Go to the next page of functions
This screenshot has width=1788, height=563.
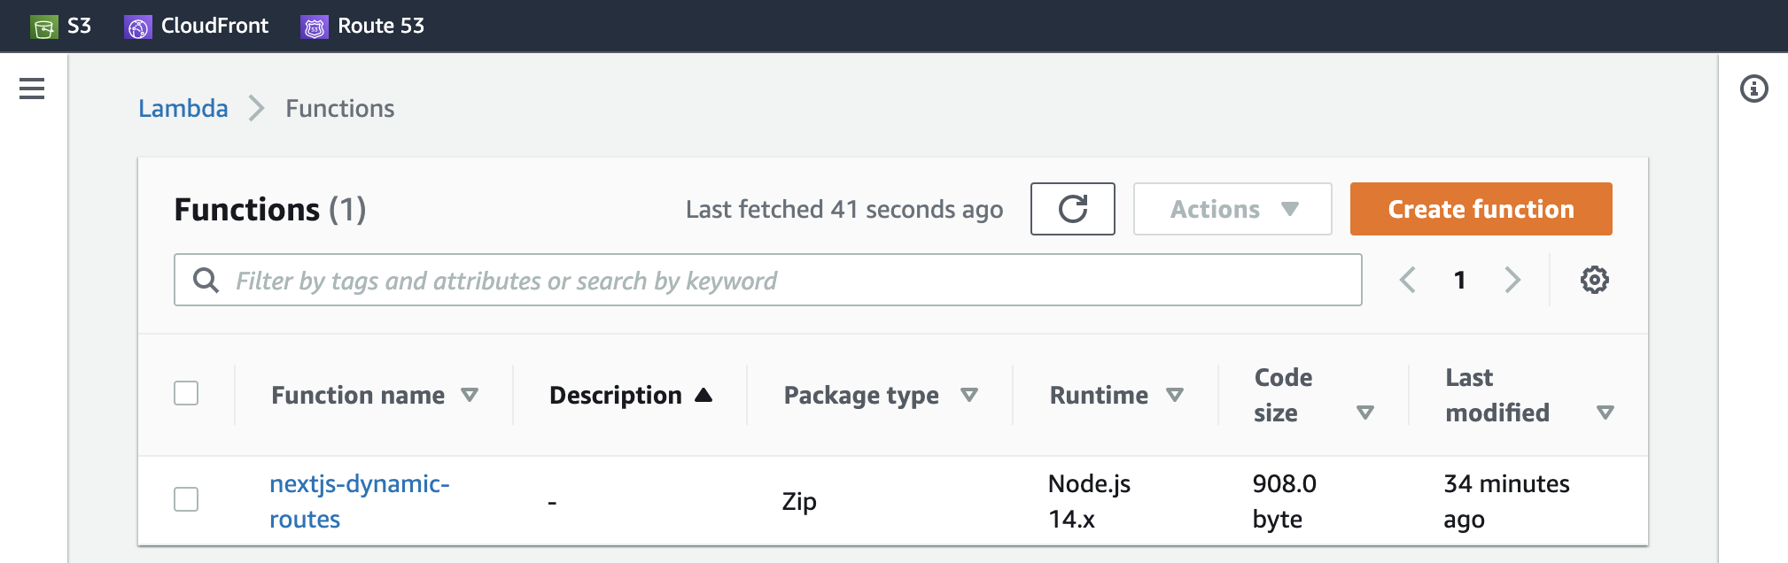coord(1512,280)
